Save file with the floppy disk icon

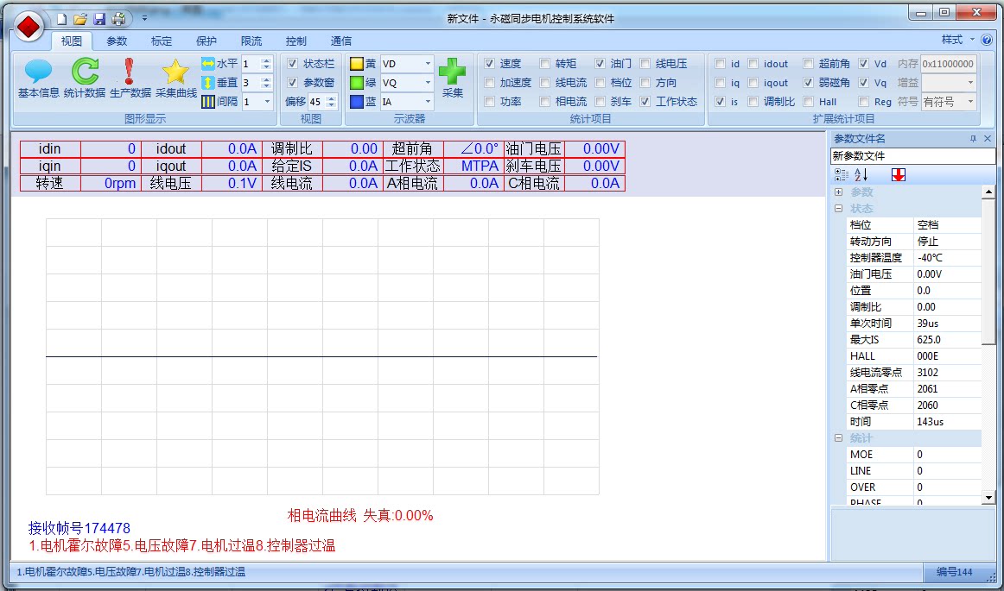[99, 18]
